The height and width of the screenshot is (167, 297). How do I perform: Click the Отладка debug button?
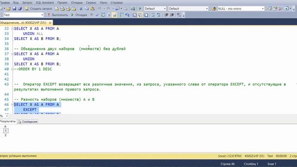click(79, 15)
